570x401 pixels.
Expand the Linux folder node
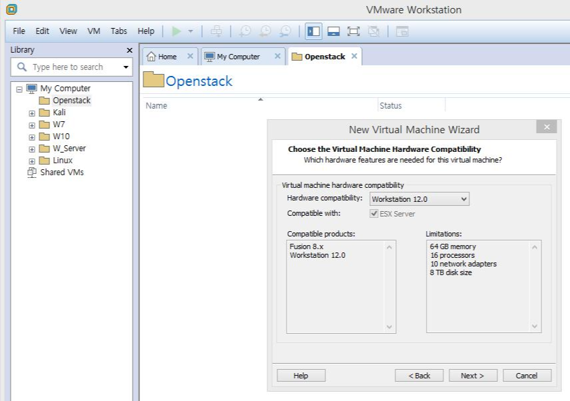click(32, 161)
